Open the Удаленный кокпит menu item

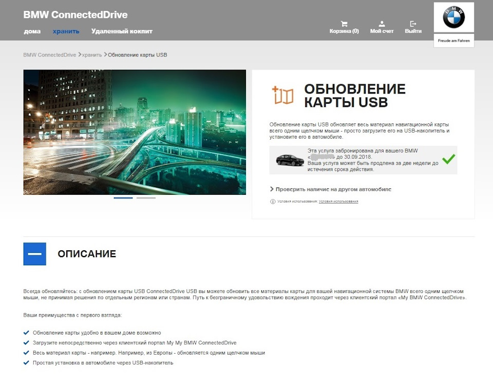[x=122, y=31]
